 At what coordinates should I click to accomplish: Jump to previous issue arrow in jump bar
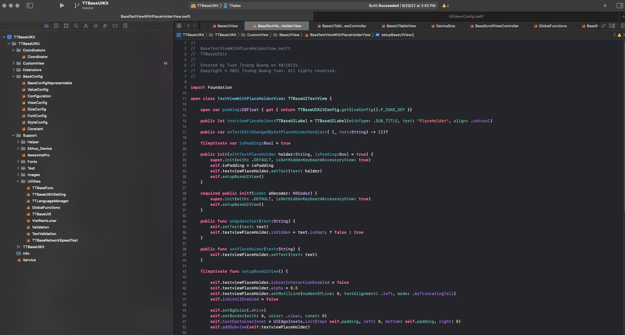[x=614, y=35]
